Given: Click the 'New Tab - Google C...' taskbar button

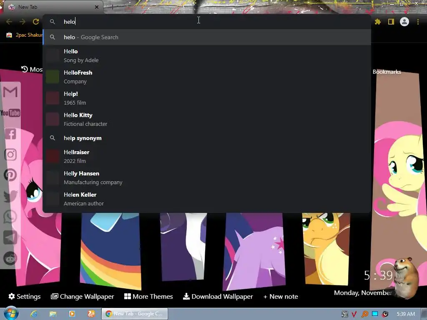Looking at the screenshot, I should click(135, 314).
